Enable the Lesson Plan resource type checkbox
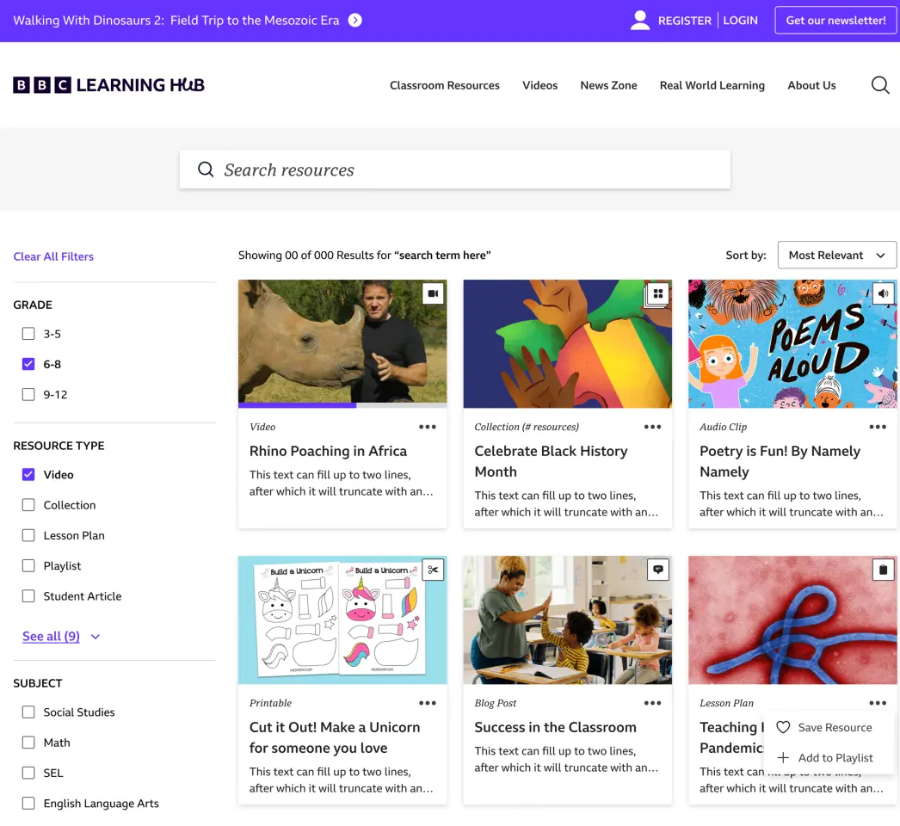This screenshot has width=900, height=826. point(28,535)
